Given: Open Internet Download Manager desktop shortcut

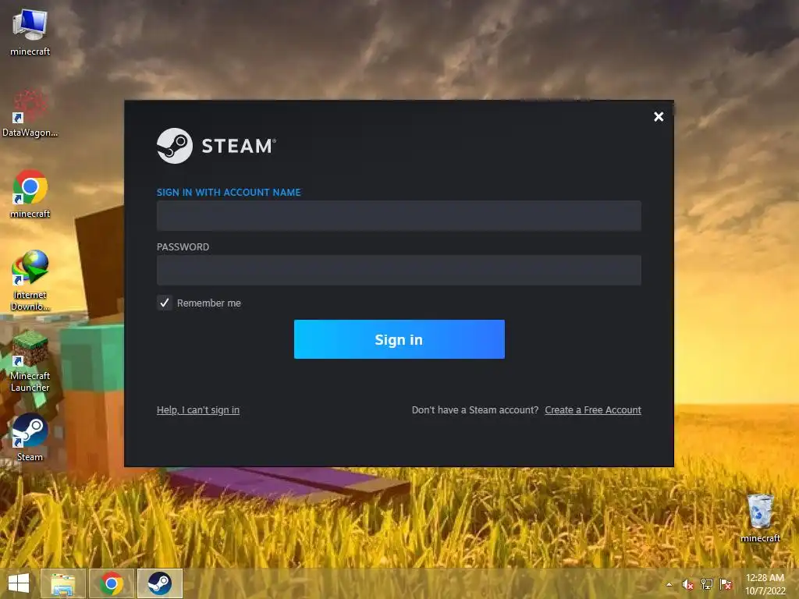Looking at the screenshot, I should click(x=30, y=280).
